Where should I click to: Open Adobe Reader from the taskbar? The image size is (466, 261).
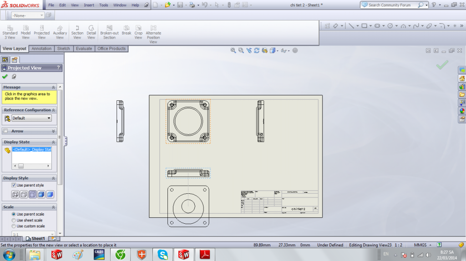pos(205,255)
